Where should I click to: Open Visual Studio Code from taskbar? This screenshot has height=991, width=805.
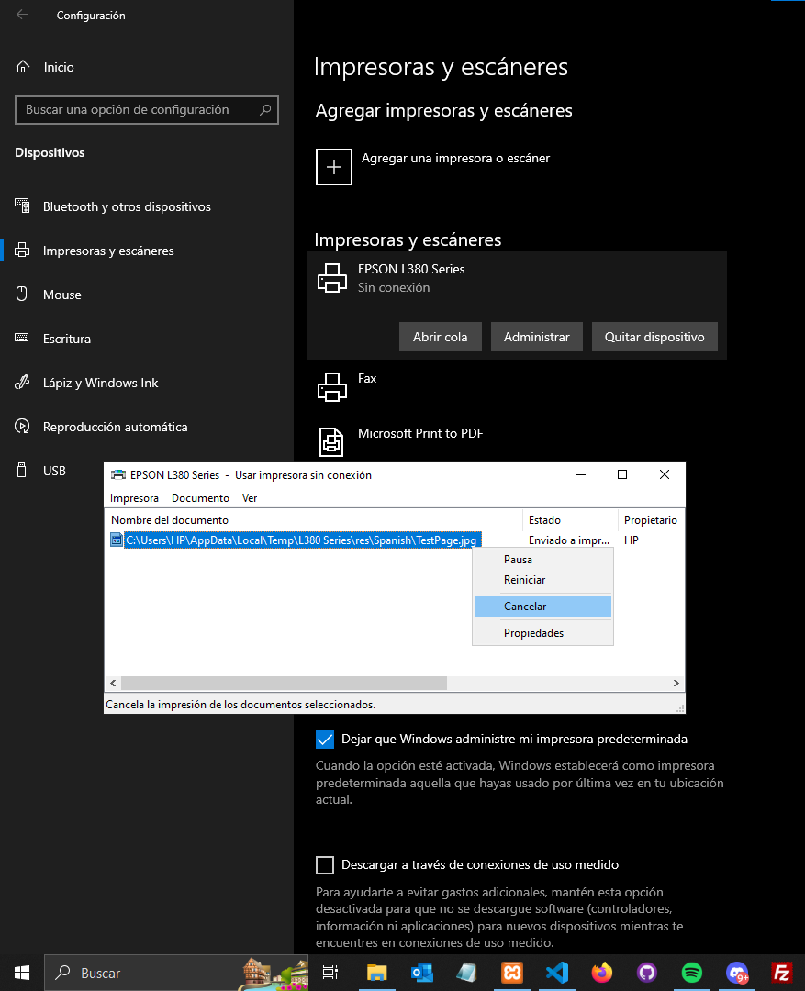click(557, 973)
